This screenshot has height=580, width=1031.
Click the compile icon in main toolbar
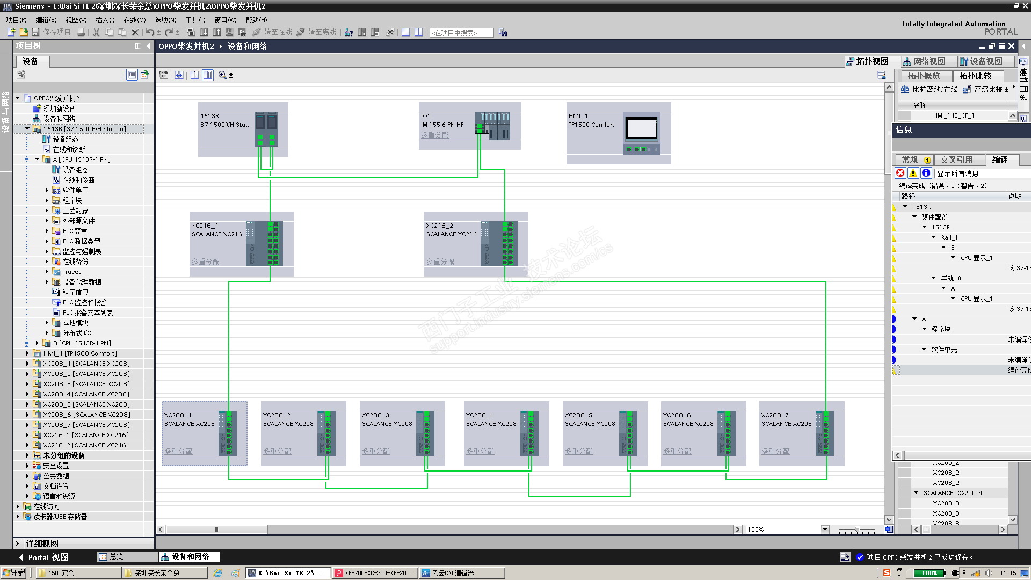click(191, 32)
